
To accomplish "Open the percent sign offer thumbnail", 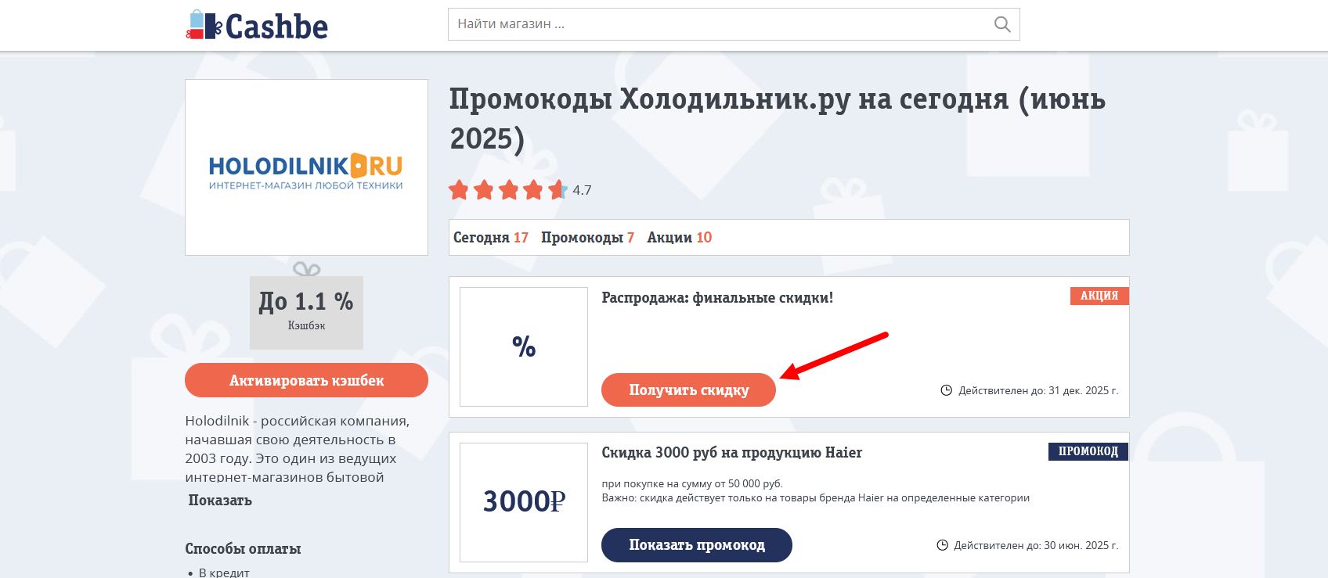I will pos(524,346).
